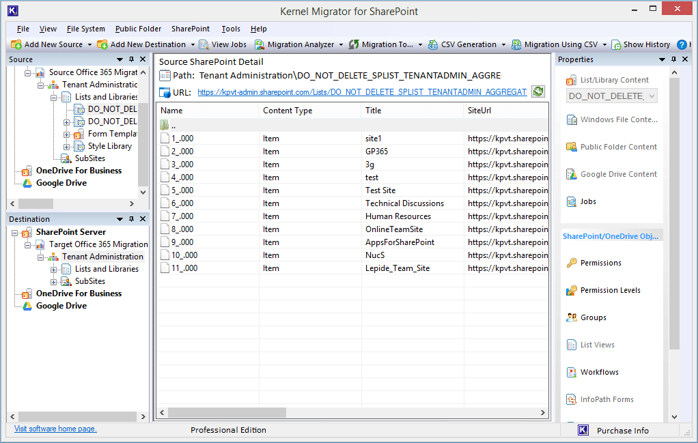Open Permissions in Properties panel

(594, 263)
